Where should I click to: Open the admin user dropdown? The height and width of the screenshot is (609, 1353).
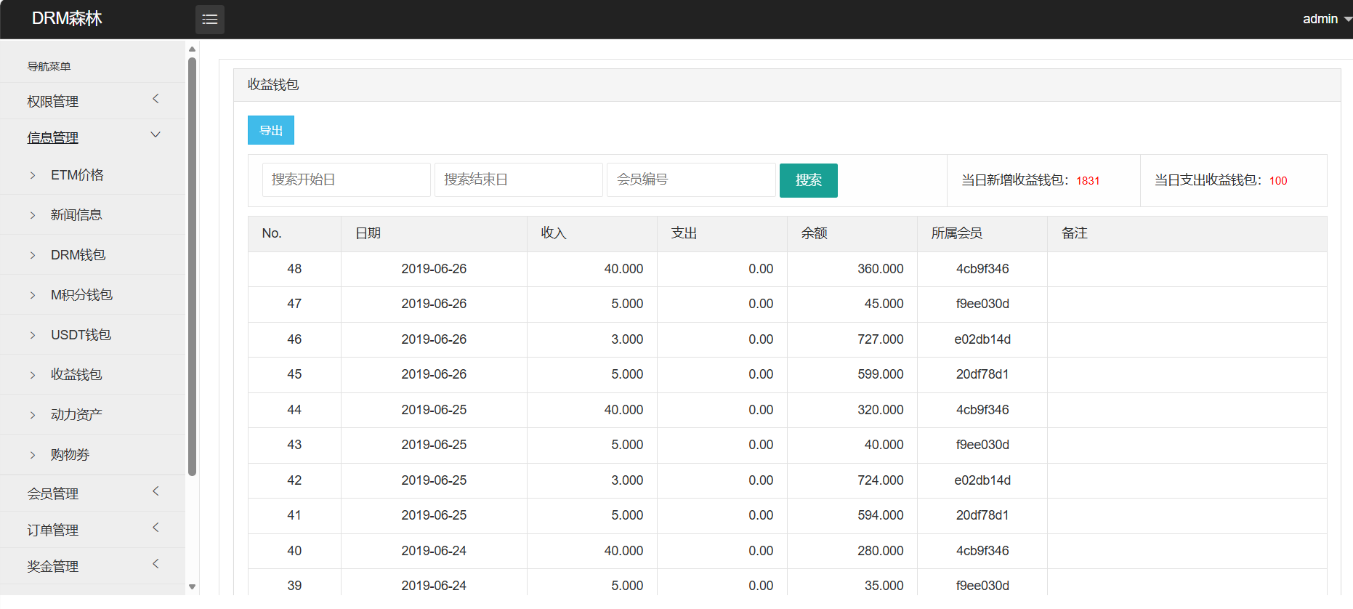[x=1325, y=19]
